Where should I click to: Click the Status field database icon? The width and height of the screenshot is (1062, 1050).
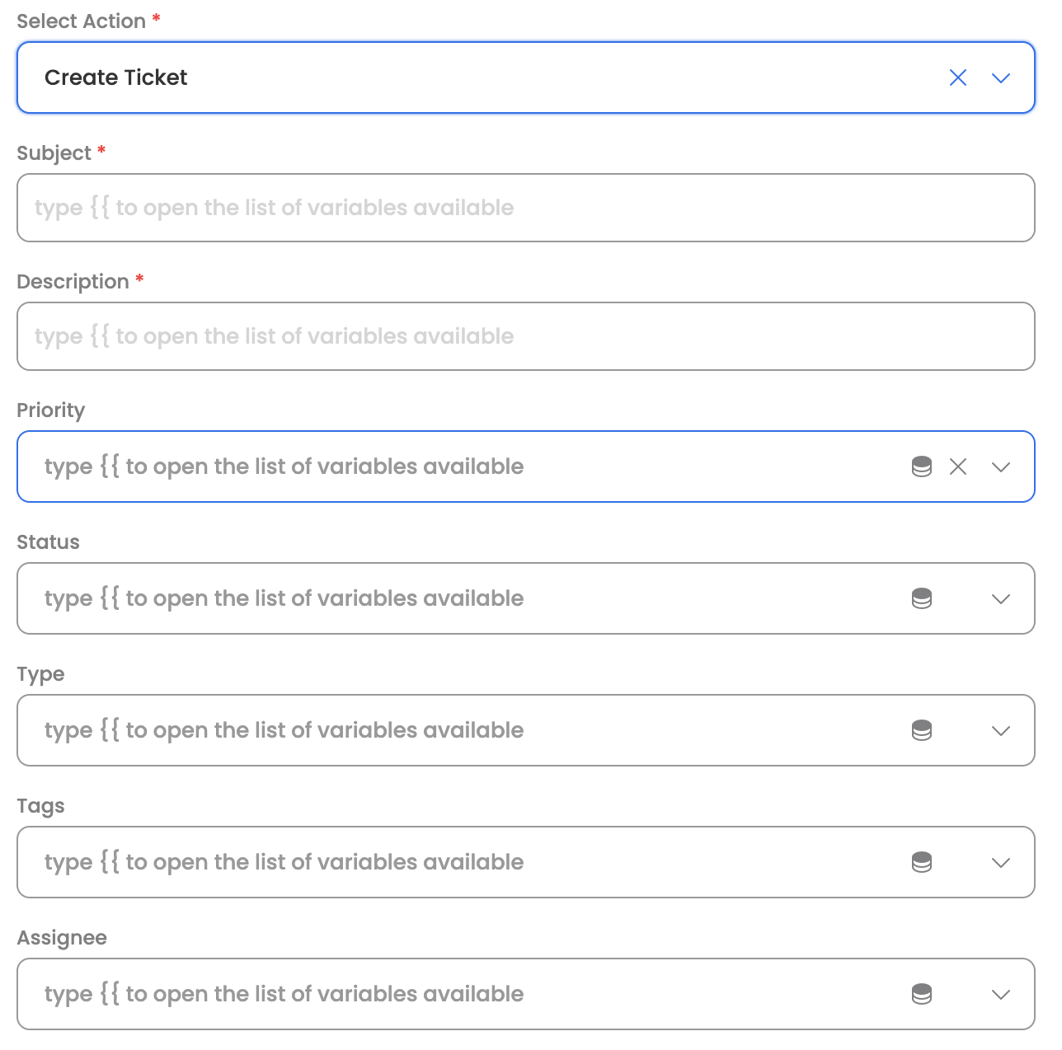tap(922, 598)
